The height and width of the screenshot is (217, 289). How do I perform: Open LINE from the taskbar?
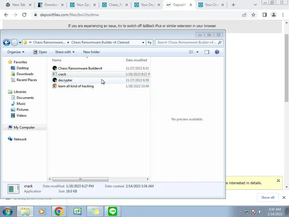click(x=113, y=211)
